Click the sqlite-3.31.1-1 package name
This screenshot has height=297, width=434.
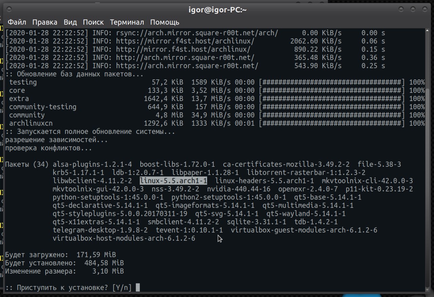coord(257,222)
